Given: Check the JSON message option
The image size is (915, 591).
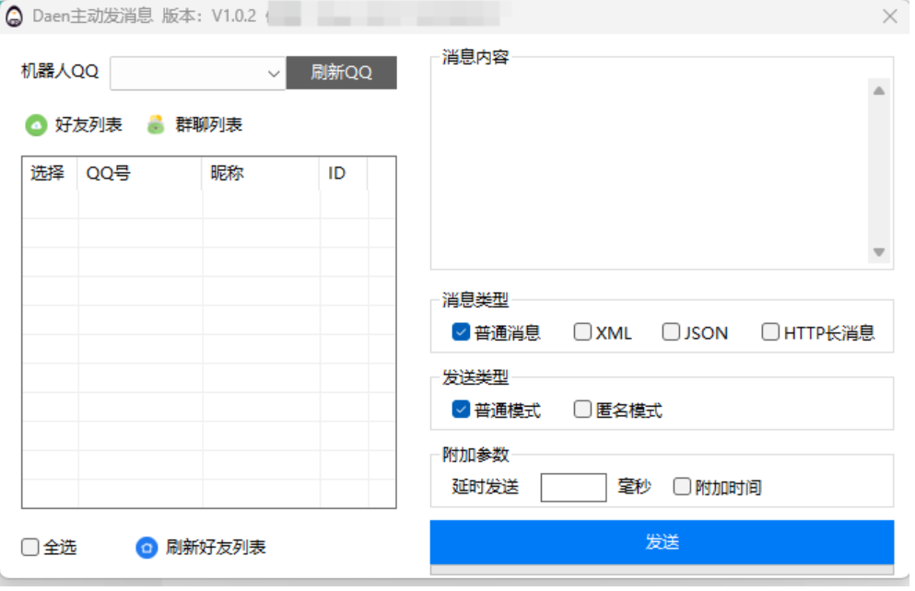Looking at the screenshot, I should coord(671,332).
